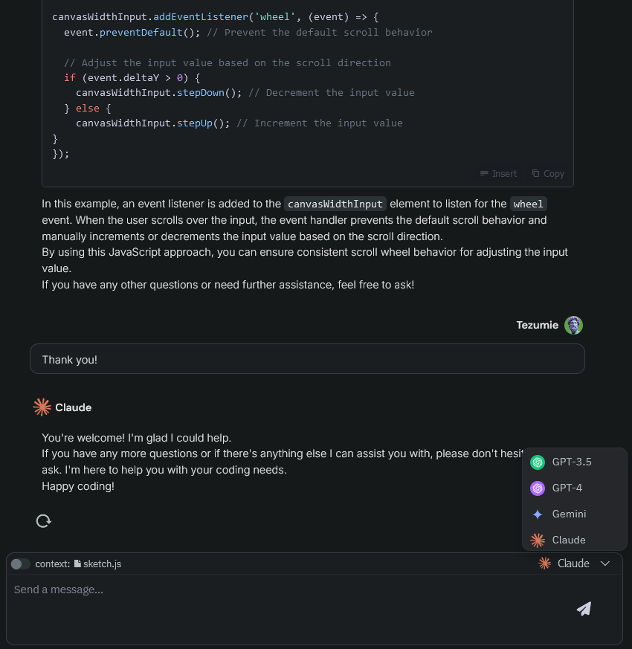Screen dimensions: 632x649
Task: Click the Insert code button
Action: (498, 173)
